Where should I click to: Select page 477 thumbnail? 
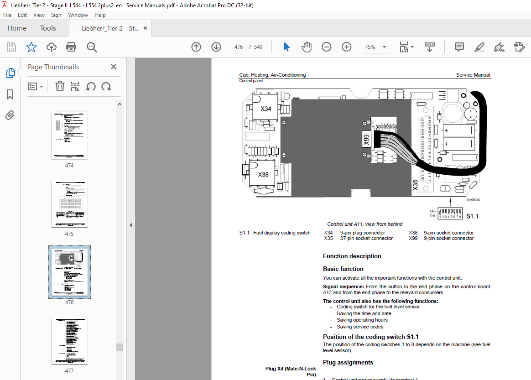pyautogui.click(x=69, y=341)
